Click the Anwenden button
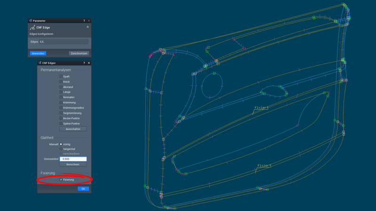 coord(38,53)
